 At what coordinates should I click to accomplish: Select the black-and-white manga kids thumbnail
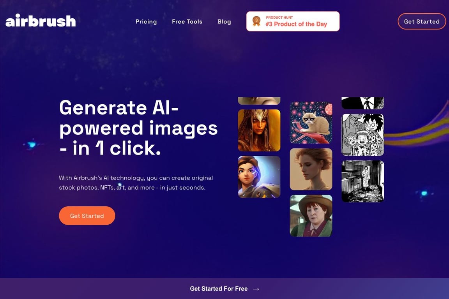[363, 135]
